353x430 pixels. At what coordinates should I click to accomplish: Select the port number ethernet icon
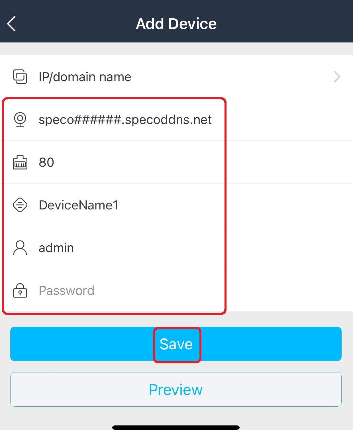pos(20,162)
